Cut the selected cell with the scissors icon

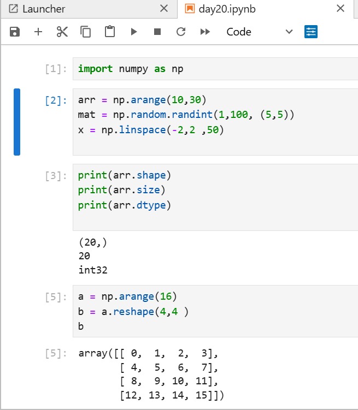(62, 32)
